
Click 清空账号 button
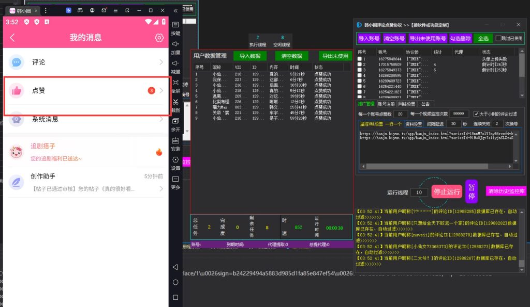tap(394, 38)
